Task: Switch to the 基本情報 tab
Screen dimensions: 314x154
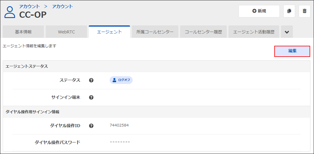Action: click(x=23, y=32)
